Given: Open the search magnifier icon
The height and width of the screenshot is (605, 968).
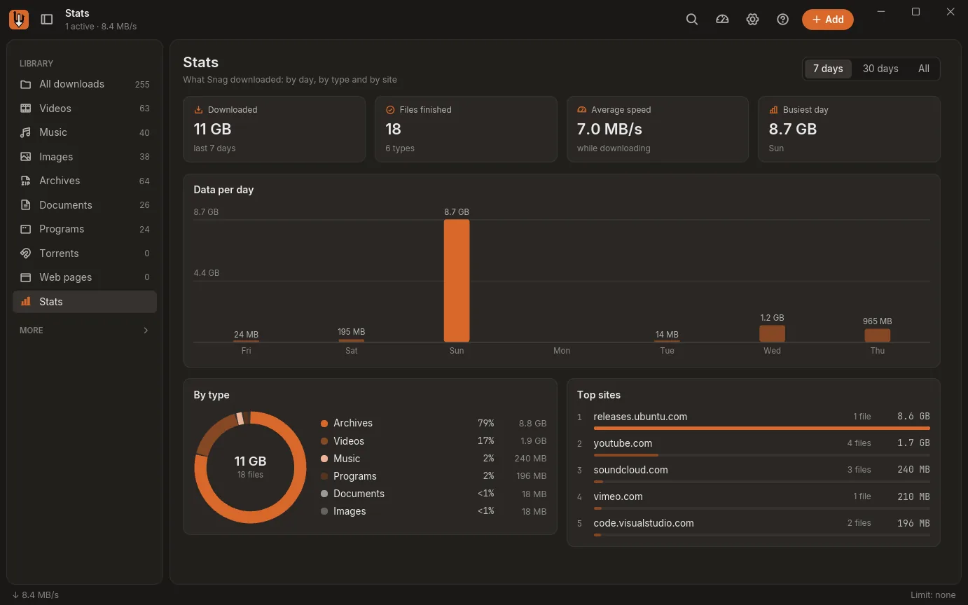Looking at the screenshot, I should click(692, 20).
